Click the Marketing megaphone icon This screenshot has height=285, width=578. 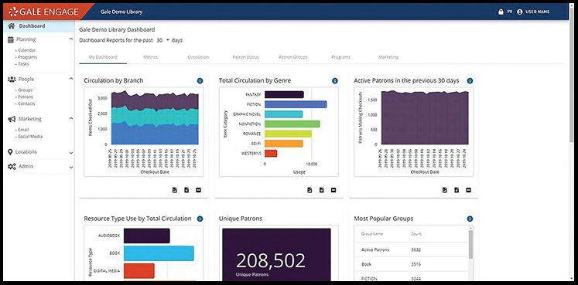(12, 119)
